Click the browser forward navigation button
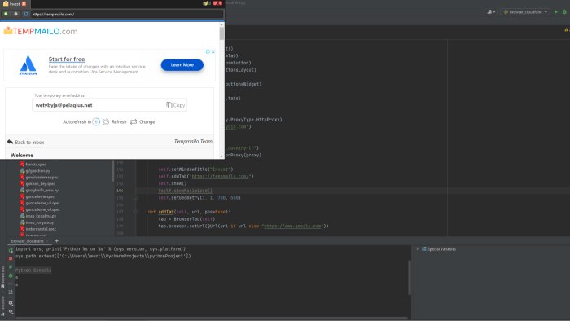Screen dimensions: 570x321 click(x=15, y=14)
